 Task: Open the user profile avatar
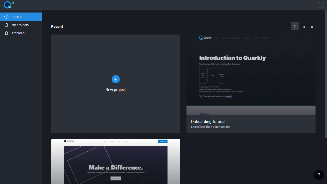coord(321,5)
